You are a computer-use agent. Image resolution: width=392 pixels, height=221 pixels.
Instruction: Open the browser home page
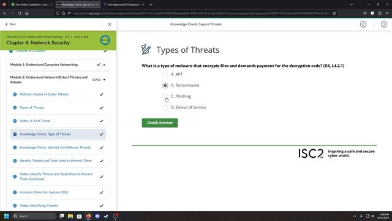click(27, 13)
